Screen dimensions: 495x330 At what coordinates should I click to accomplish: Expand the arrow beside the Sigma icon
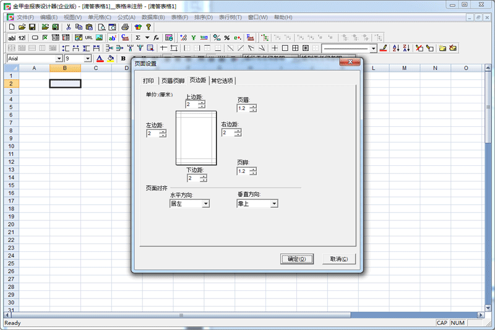coord(147,38)
